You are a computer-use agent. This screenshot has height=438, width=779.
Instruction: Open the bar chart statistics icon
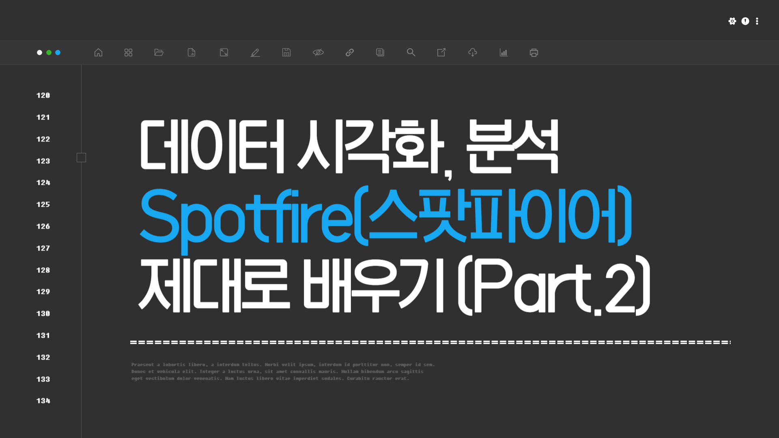(x=504, y=52)
